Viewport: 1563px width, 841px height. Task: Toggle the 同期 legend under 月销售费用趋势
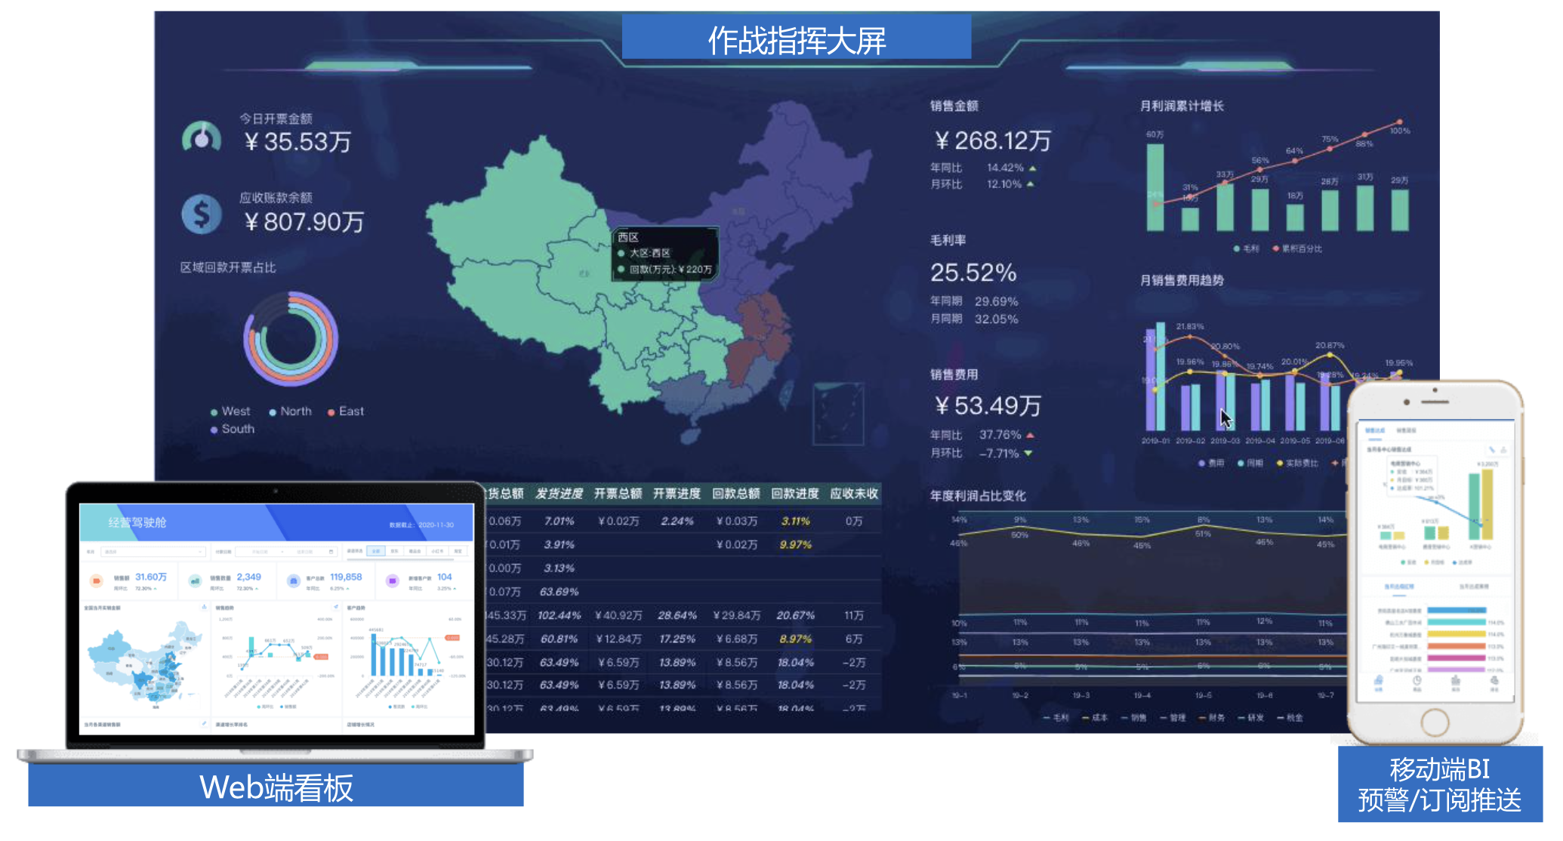[1250, 463]
